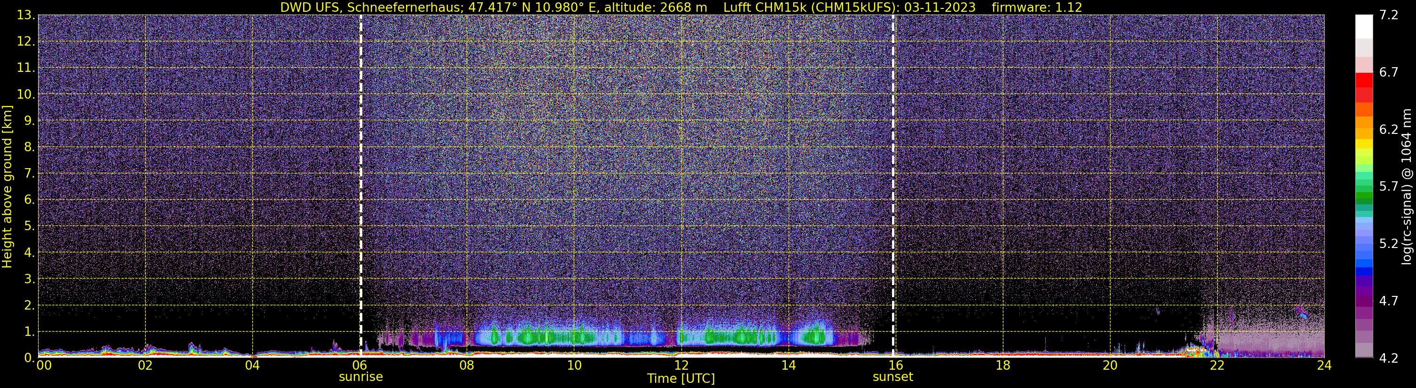Screen dimensions: 1416x388
Task: Click the colorbar tick value "4.7"
Action: 1388,301
